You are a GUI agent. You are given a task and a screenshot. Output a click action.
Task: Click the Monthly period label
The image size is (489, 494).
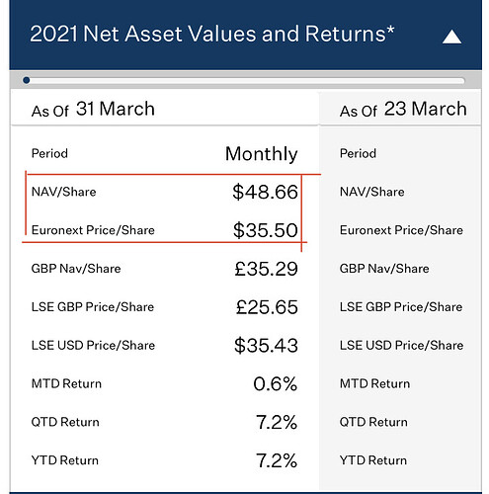pyautogui.click(x=262, y=154)
